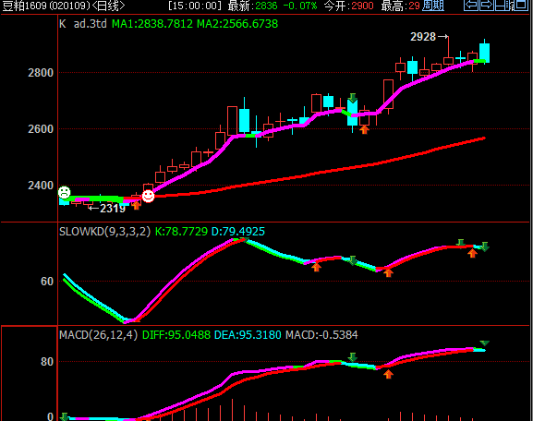Click the D:79.4925 value
This screenshot has width=533, height=421.
[x=238, y=232]
